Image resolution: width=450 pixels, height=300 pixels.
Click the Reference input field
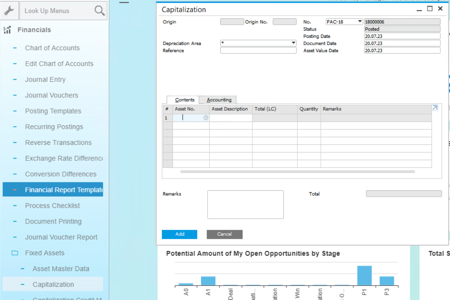point(258,50)
